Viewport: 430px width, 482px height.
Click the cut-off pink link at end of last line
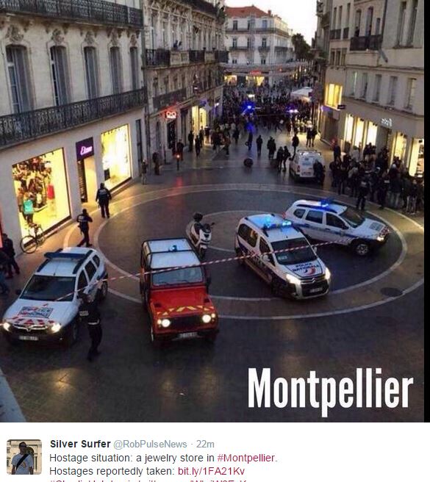click(218, 481)
